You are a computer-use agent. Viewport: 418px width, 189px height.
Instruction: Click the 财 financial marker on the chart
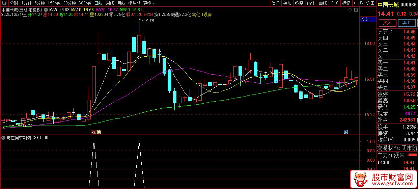pos(345,132)
